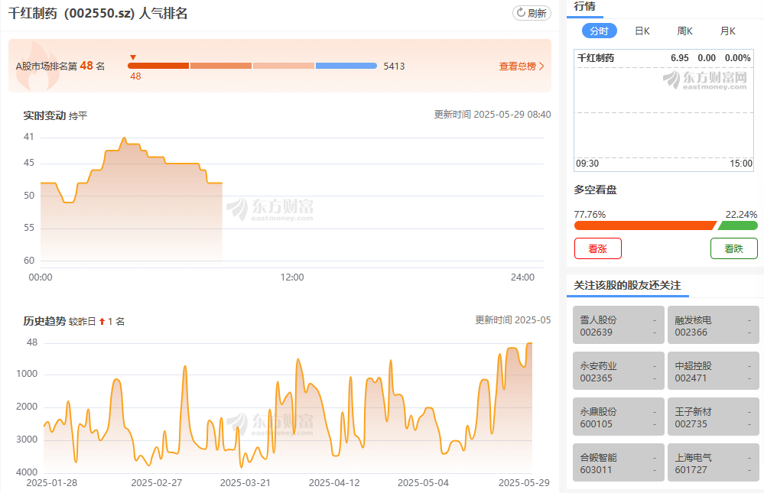Switch to the 月K tab

pos(727,31)
